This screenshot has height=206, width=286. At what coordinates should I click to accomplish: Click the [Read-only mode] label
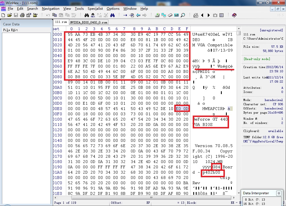click(x=257, y=59)
